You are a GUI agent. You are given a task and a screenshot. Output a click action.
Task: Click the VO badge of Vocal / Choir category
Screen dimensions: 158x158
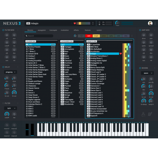62,102
